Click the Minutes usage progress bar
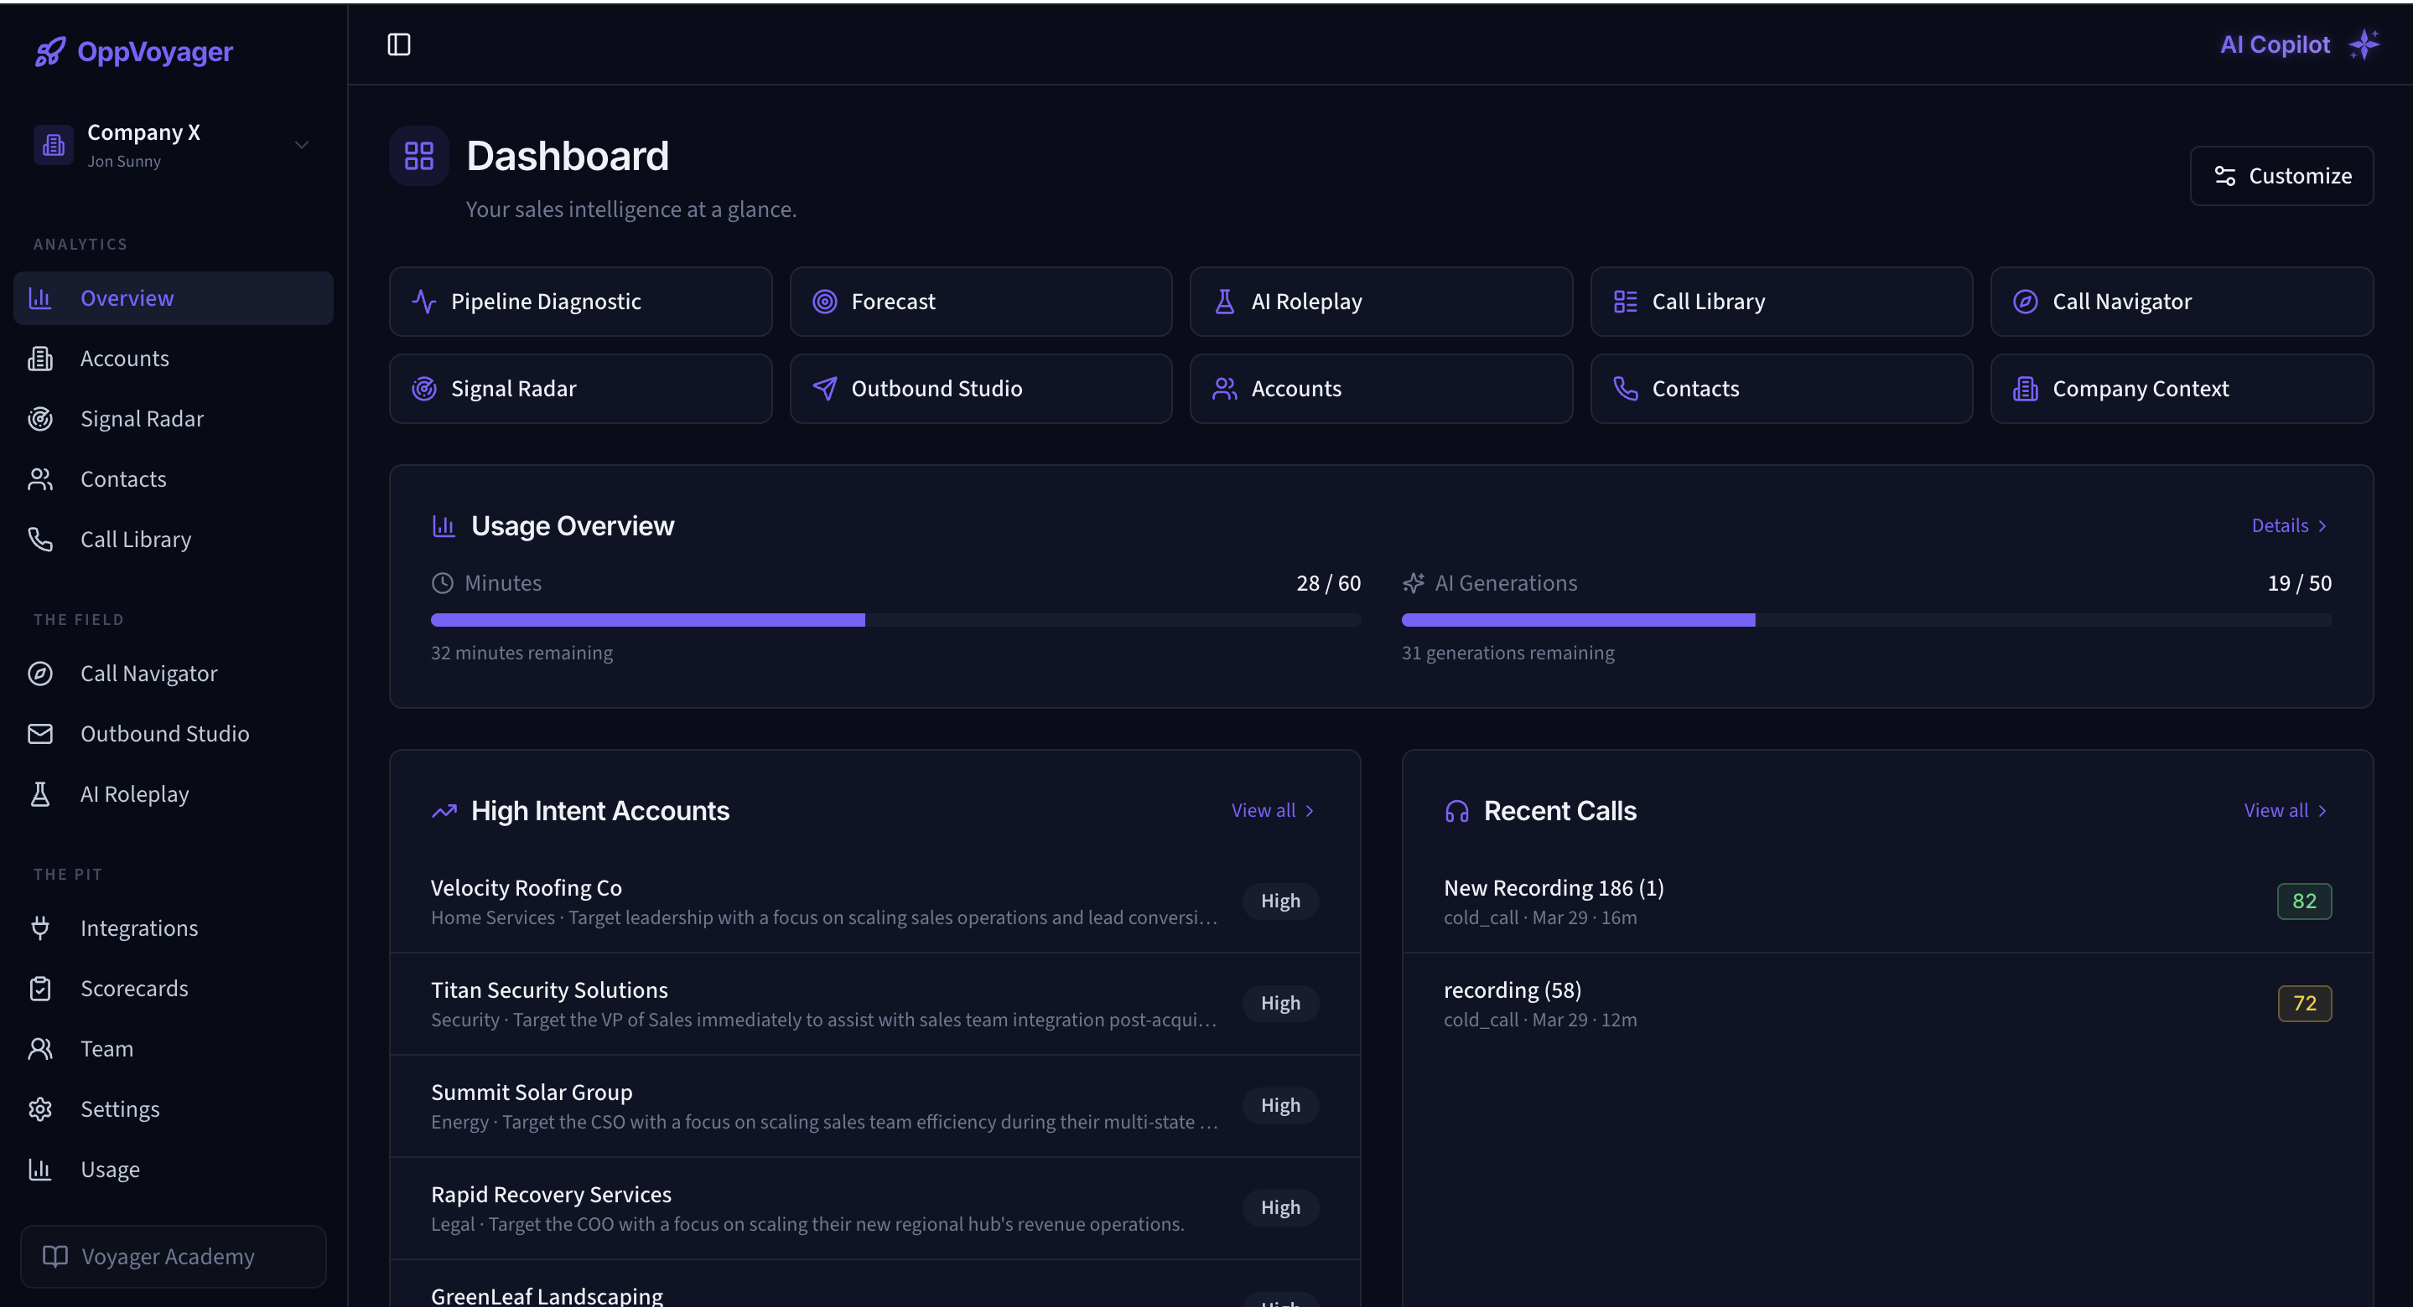 click(895, 620)
